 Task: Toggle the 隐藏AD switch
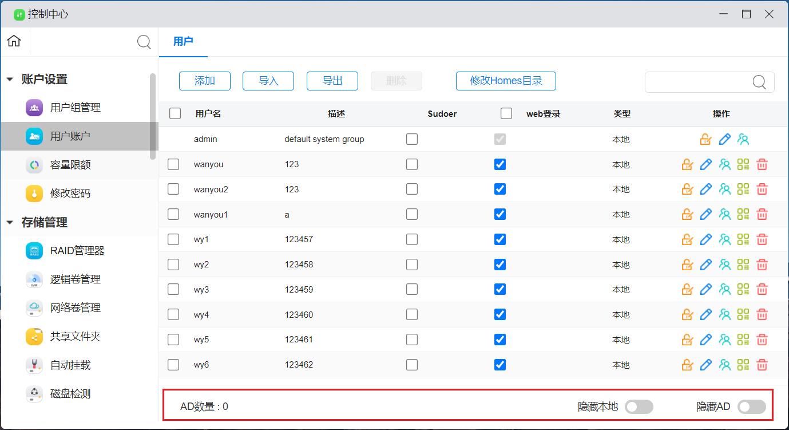(x=751, y=407)
